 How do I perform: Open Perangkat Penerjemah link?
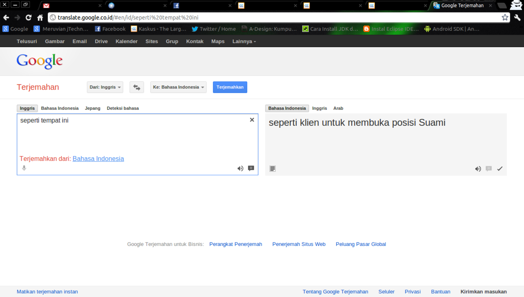236,244
